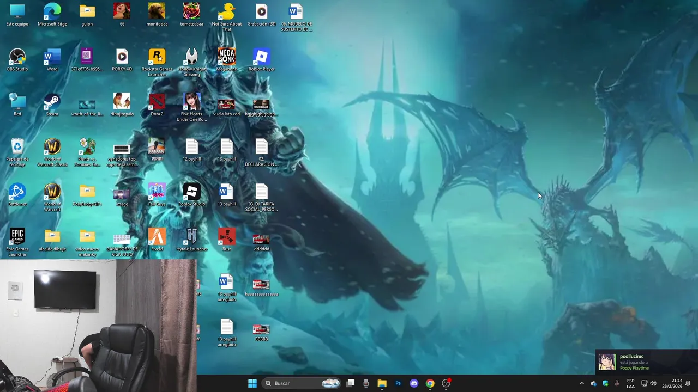Viewport: 698px width, 392px height.
Task: Launch Rockstar Games Launcher
Action: click(x=157, y=62)
